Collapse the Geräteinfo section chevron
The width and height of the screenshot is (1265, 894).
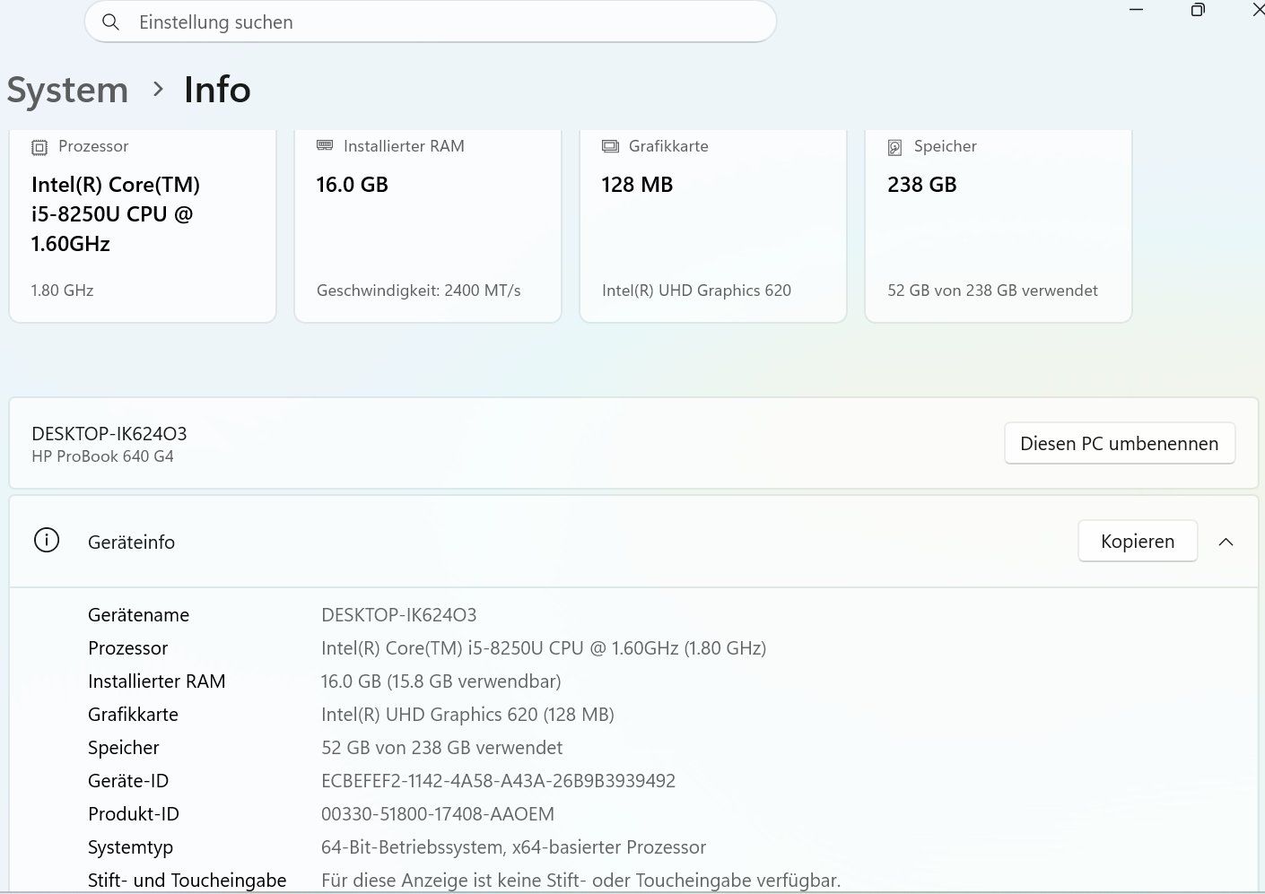1226,542
